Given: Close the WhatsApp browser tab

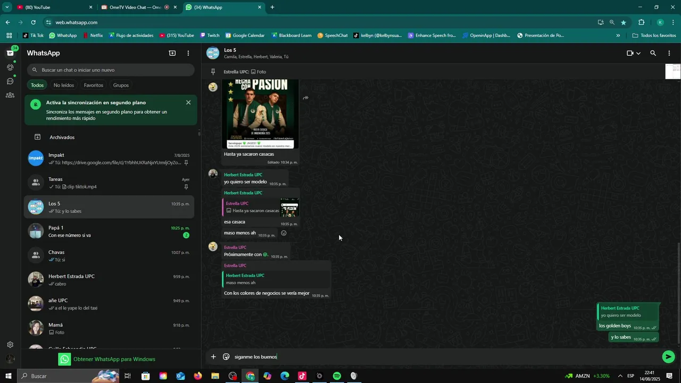Looking at the screenshot, I should (260, 7).
